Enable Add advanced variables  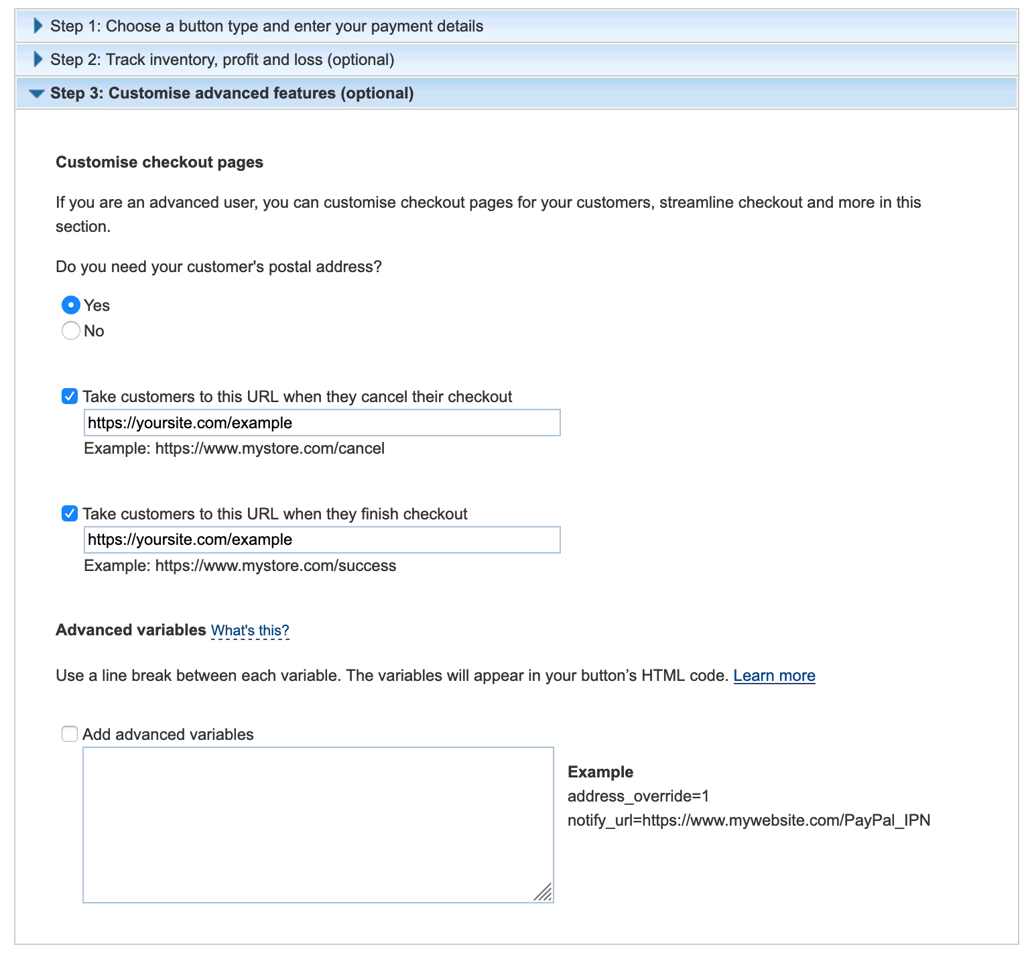(x=70, y=734)
